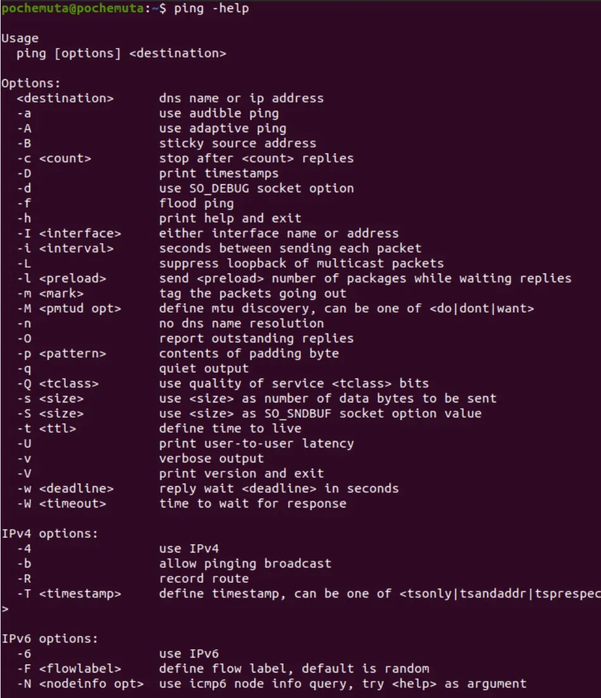Click the -t <ttl> option
The width and height of the screenshot is (601, 698).
tap(47, 428)
